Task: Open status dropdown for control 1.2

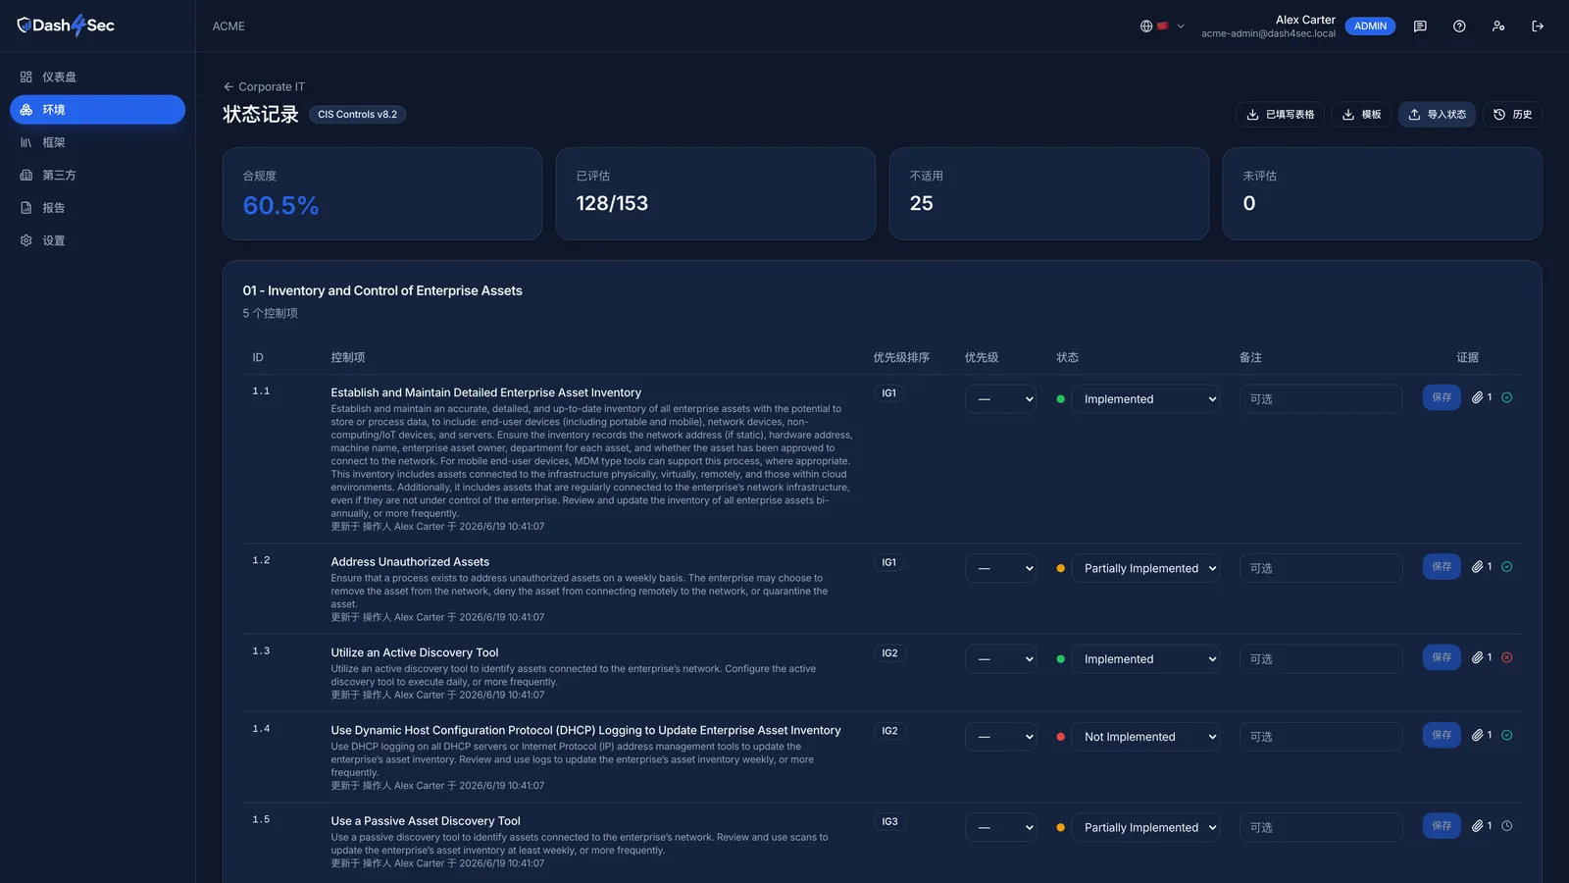Action: tap(1145, 568)
